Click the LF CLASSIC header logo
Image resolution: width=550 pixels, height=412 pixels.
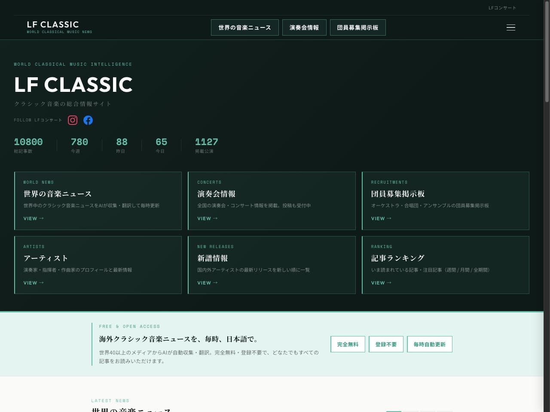[x=59, y=27]
